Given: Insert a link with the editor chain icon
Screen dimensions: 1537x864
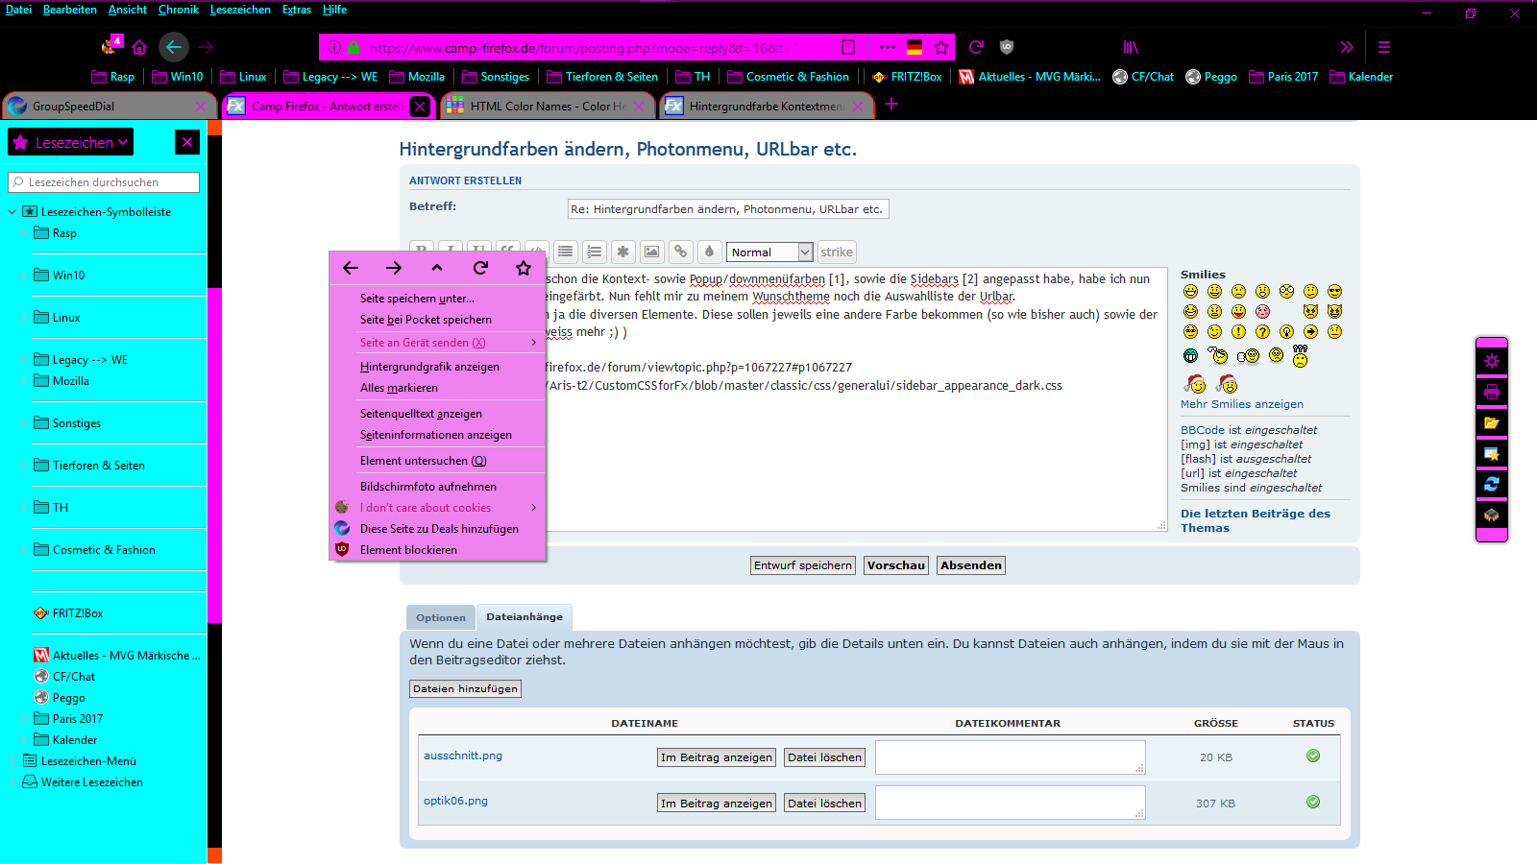Looking at the screenshot, I should 681,252.
